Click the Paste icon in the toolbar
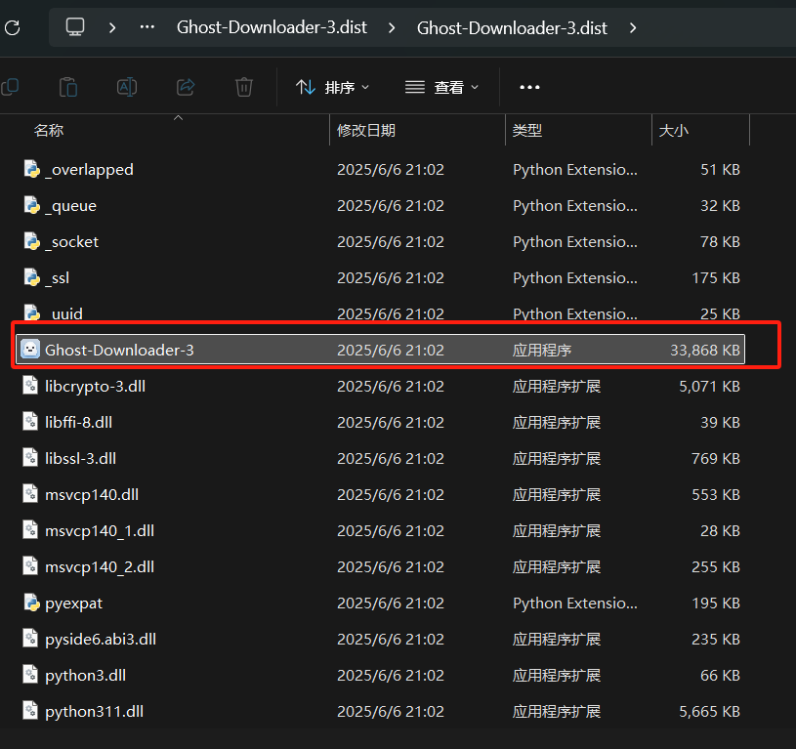 pos(67,87)
